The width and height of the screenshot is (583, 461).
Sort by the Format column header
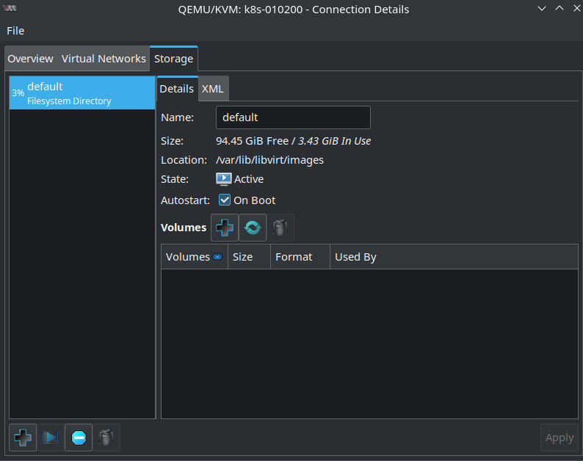tap(300, 257)
